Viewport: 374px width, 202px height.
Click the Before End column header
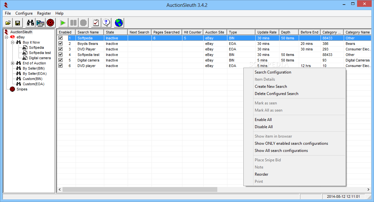pyautogui.click(x=309, y=32)
